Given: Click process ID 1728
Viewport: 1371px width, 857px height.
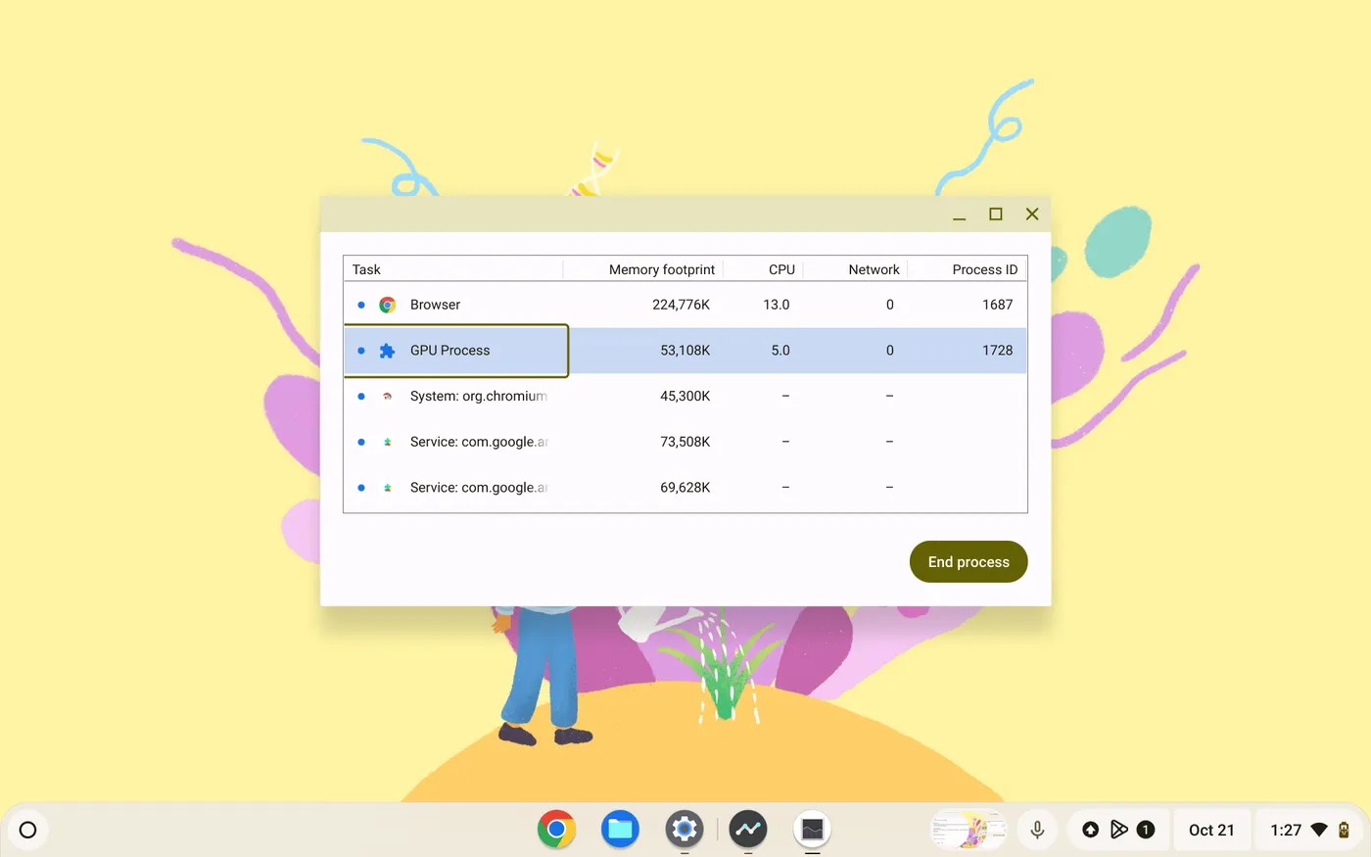Looking at the screenshot, I should point(998,351).
